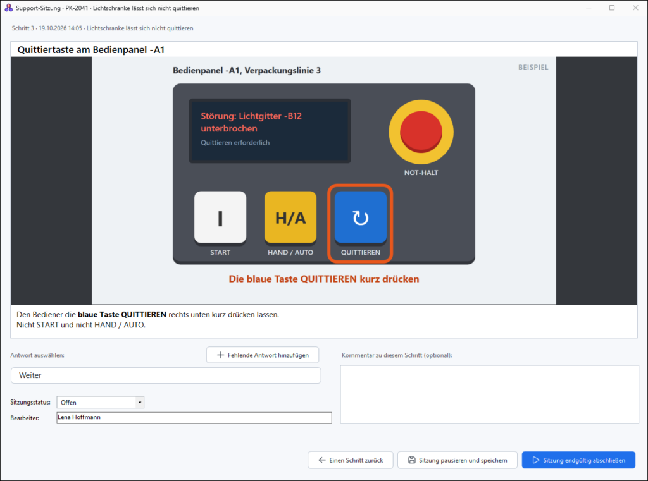Click the text Bedienpanel -A1, Verpackungslinie 3
648x481 pixels.
247,71
